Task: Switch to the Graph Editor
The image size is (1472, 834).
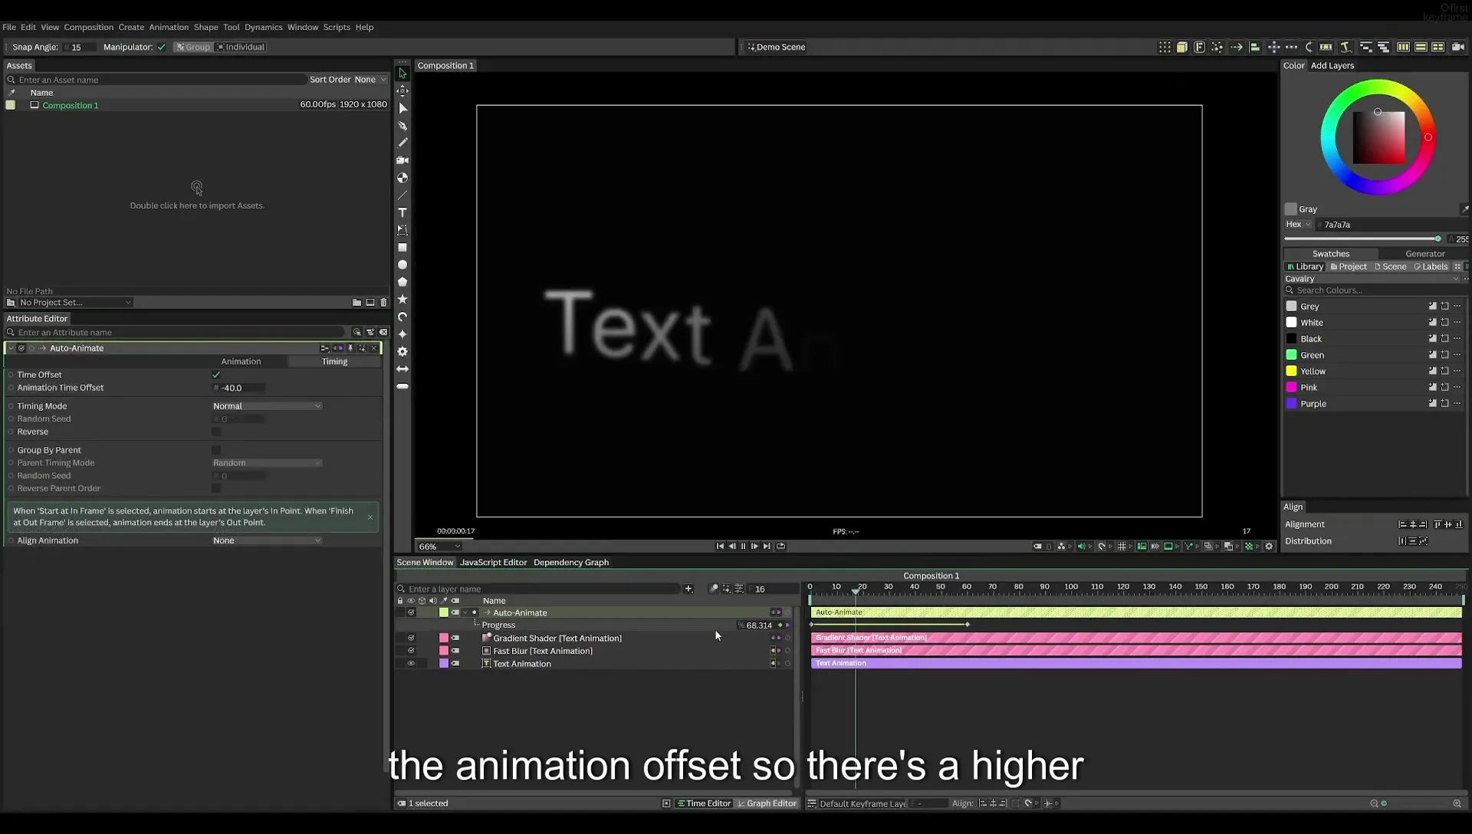Action: (x=767, y=803)
